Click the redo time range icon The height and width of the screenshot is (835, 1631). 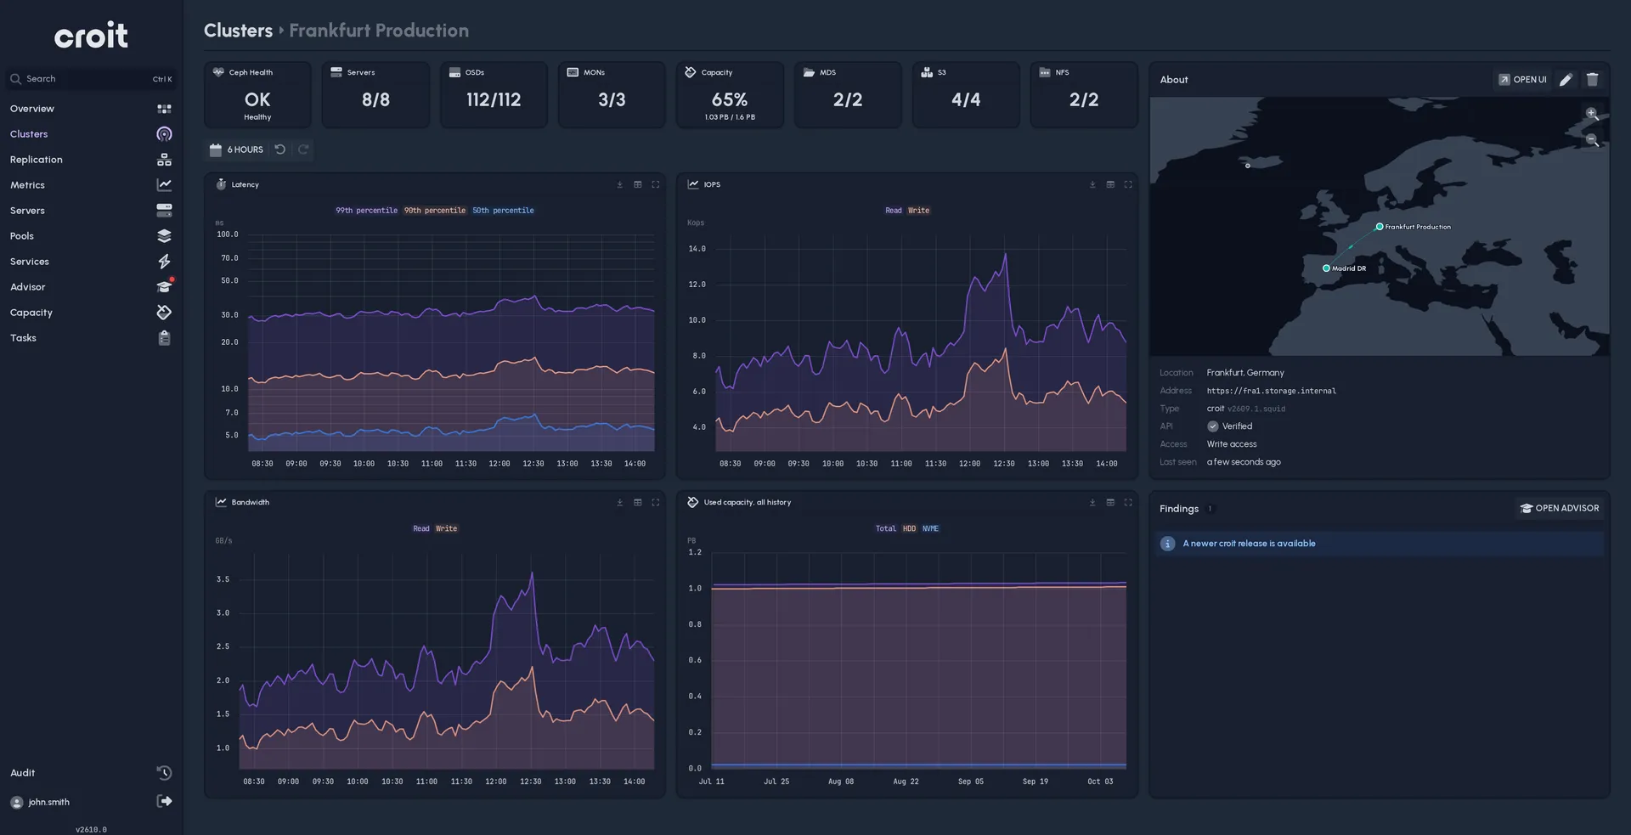pos(303,150)
